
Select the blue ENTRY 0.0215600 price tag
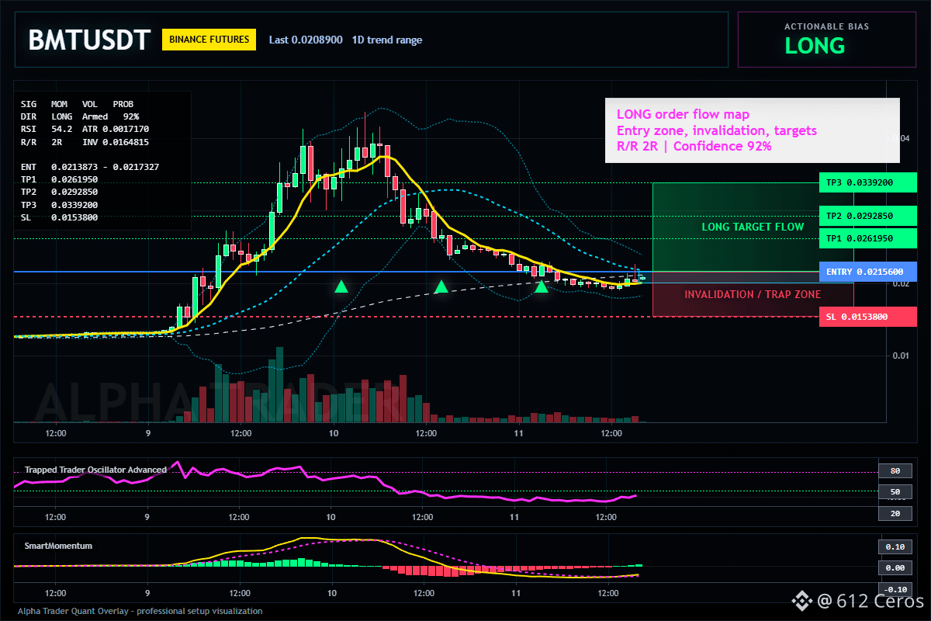(x=868, y=272)
